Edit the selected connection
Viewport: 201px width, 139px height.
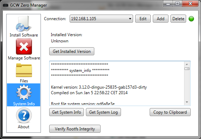143,19
